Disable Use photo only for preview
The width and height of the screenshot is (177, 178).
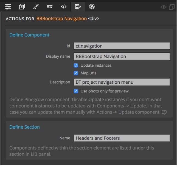click(76, 91)
